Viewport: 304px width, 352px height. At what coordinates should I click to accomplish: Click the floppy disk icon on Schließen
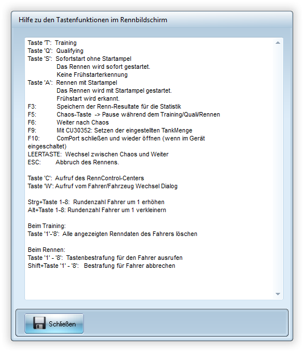pos(39,323)
